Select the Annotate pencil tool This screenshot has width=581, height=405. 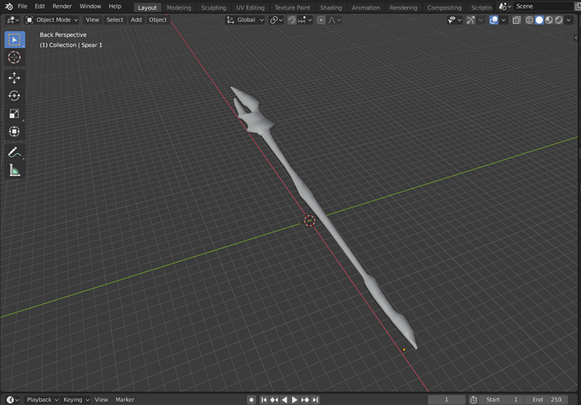14,152
